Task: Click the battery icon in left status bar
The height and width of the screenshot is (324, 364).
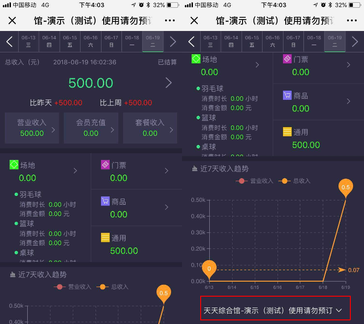Action: [173, 5]
